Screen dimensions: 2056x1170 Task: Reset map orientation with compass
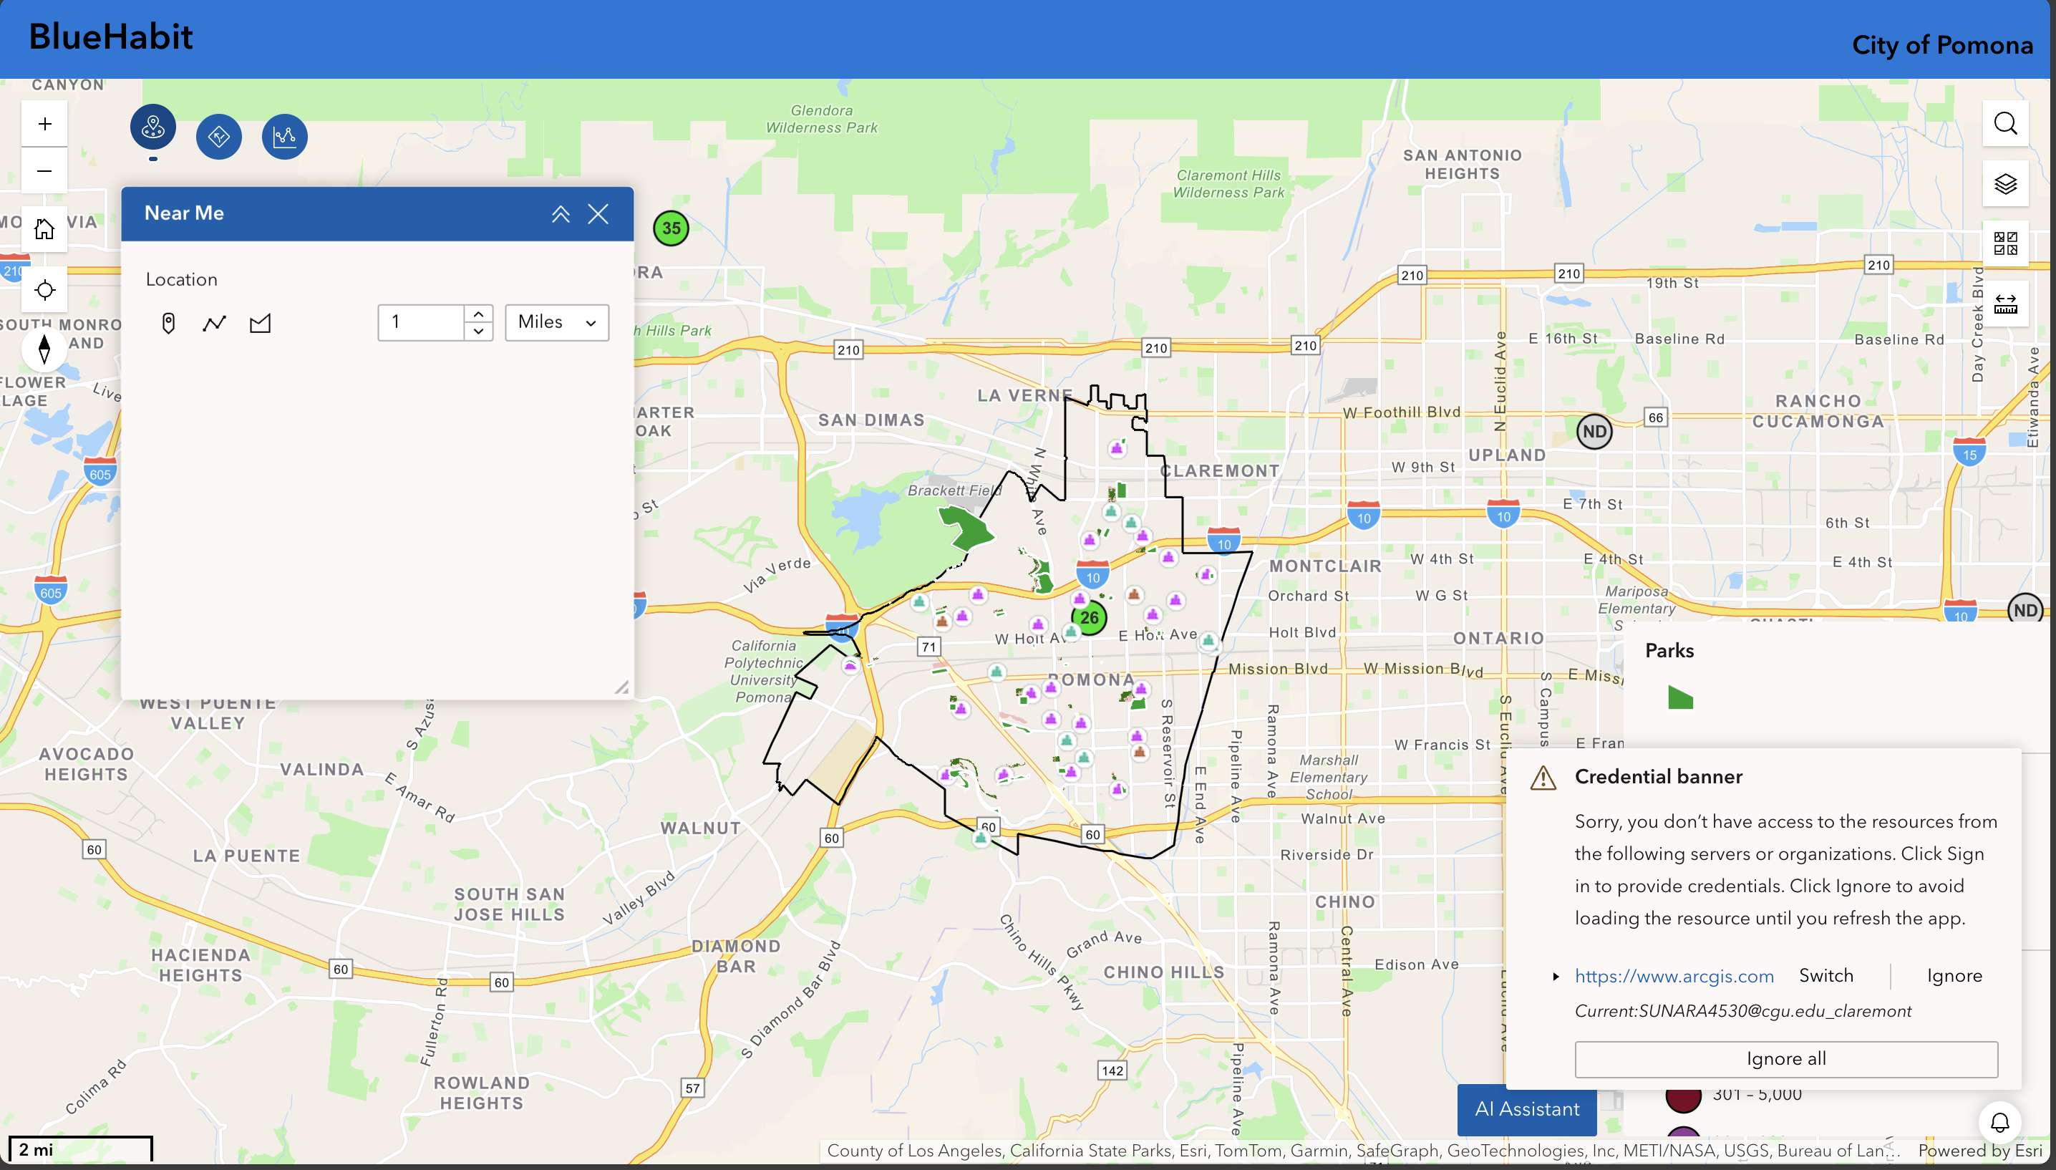[x=45, y=348]
